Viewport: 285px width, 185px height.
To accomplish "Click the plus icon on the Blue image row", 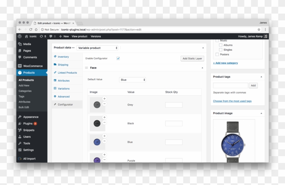I will [x=104, y=136].
